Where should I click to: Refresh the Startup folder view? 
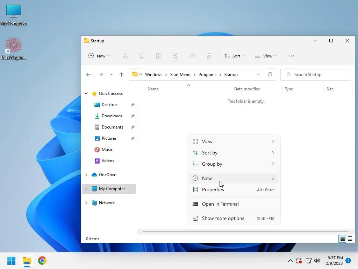[270, 74]
